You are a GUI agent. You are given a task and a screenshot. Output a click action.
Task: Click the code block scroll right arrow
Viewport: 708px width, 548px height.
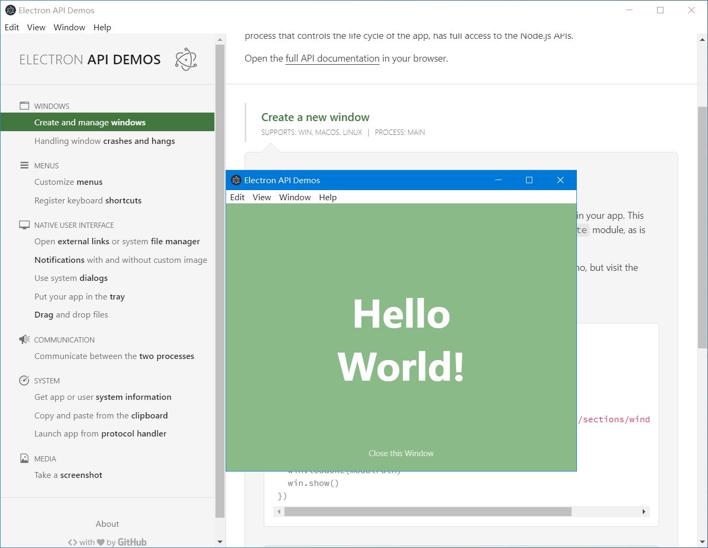[x=644, y=511]
